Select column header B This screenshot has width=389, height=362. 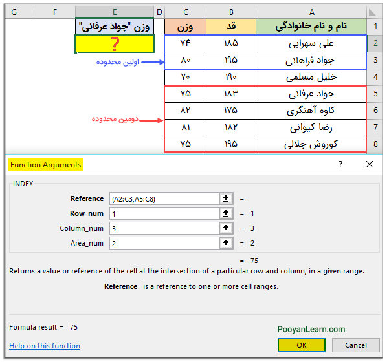pos(231,12)
